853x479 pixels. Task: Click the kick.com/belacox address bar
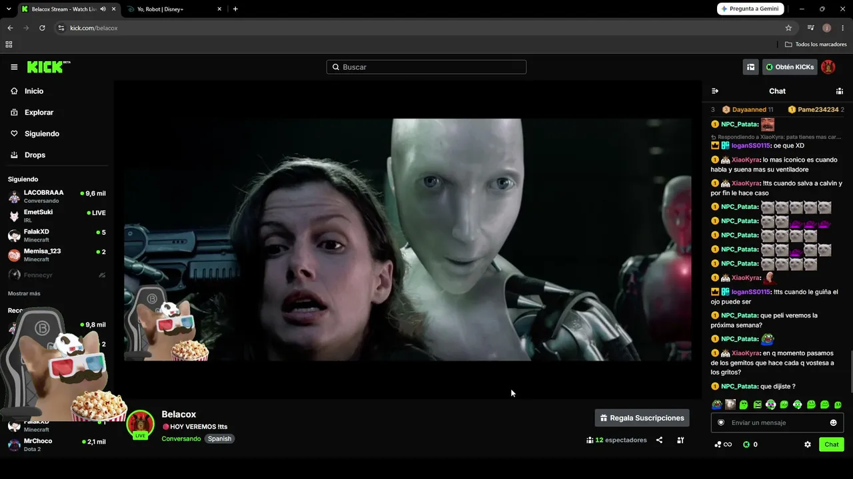tap(426, 28)
